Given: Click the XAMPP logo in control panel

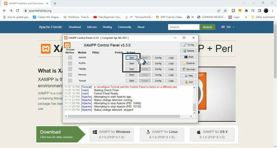Looking at the screenshot, I should (67, 45).
